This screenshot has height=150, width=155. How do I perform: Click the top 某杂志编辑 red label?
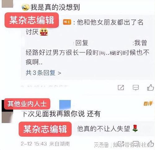(32, 20)
